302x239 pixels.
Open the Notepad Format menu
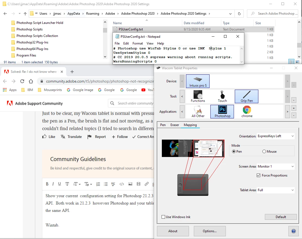[137, 43]
